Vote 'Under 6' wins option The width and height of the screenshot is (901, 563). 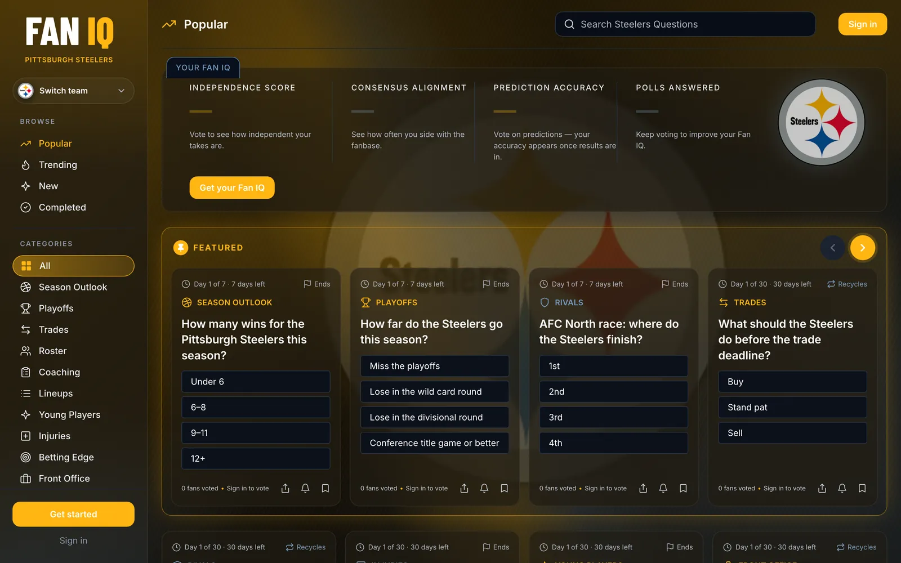[256, 382]
